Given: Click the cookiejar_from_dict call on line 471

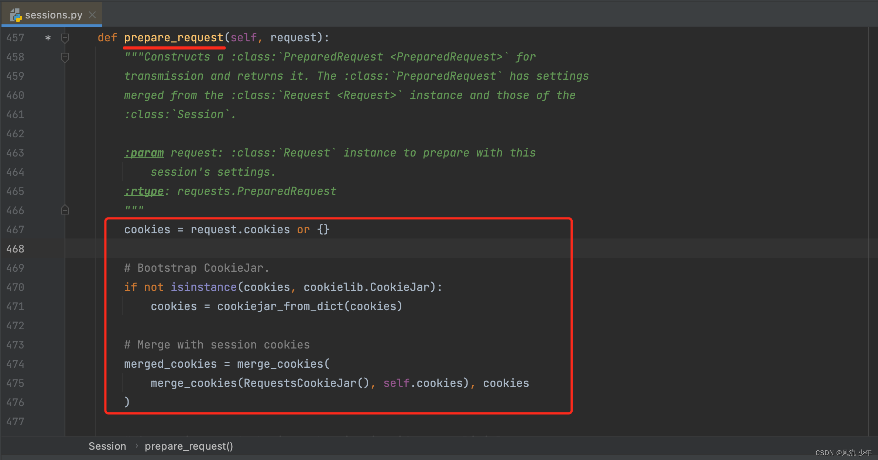Looking at the screenshot, I should [280, 306].
